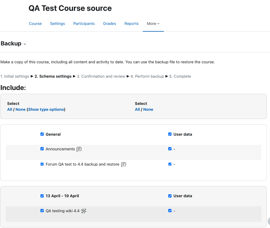The width and height of the screenshot is (270, 228).
Task: Show type options in Select panel
Action: point(46,109)
